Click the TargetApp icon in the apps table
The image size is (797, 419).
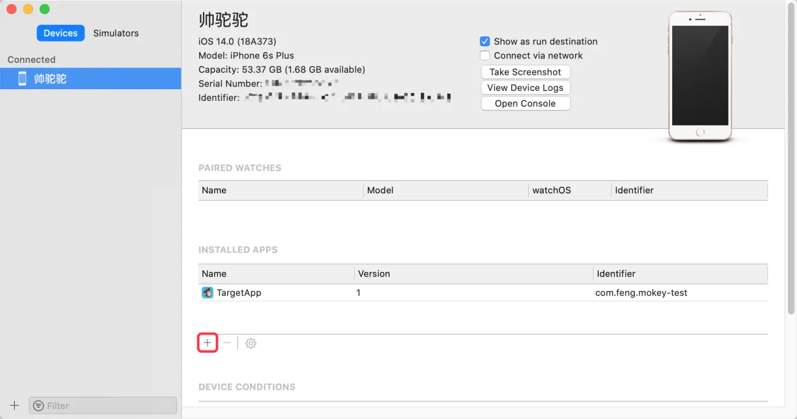[207, 293]
